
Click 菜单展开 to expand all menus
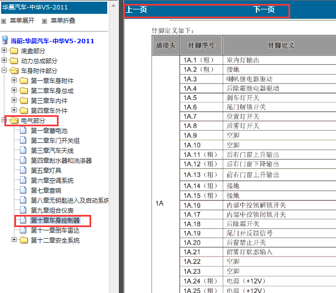click(x=22, y=20)
